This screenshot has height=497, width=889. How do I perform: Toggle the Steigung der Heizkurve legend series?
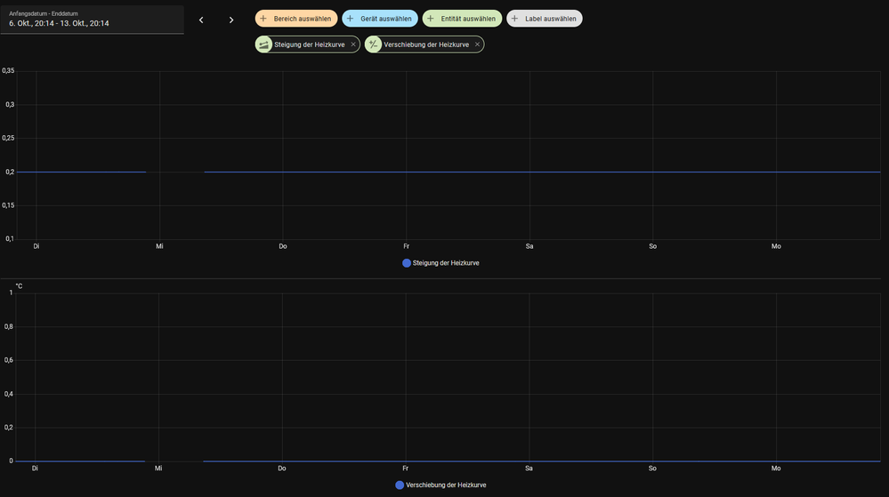click(440, 263)
